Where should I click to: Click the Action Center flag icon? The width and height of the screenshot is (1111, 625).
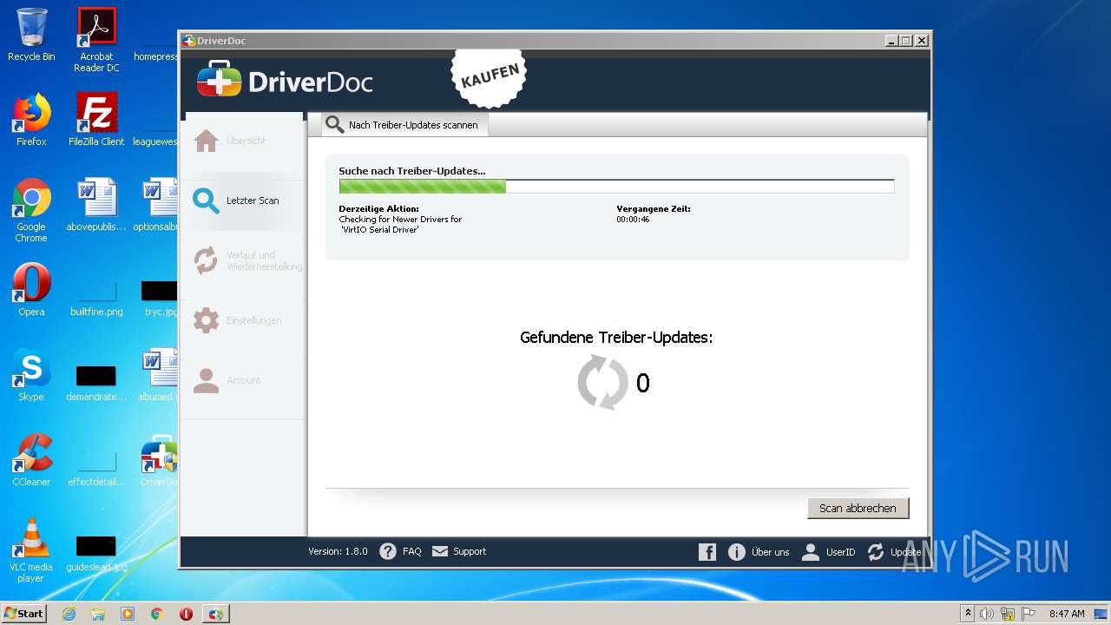pyautogui.click(x=1027, y=614)
